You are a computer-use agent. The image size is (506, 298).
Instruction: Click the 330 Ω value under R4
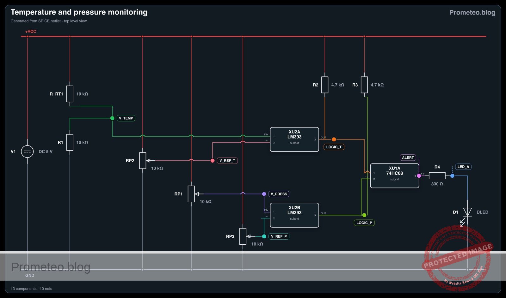tap(437, 184)
